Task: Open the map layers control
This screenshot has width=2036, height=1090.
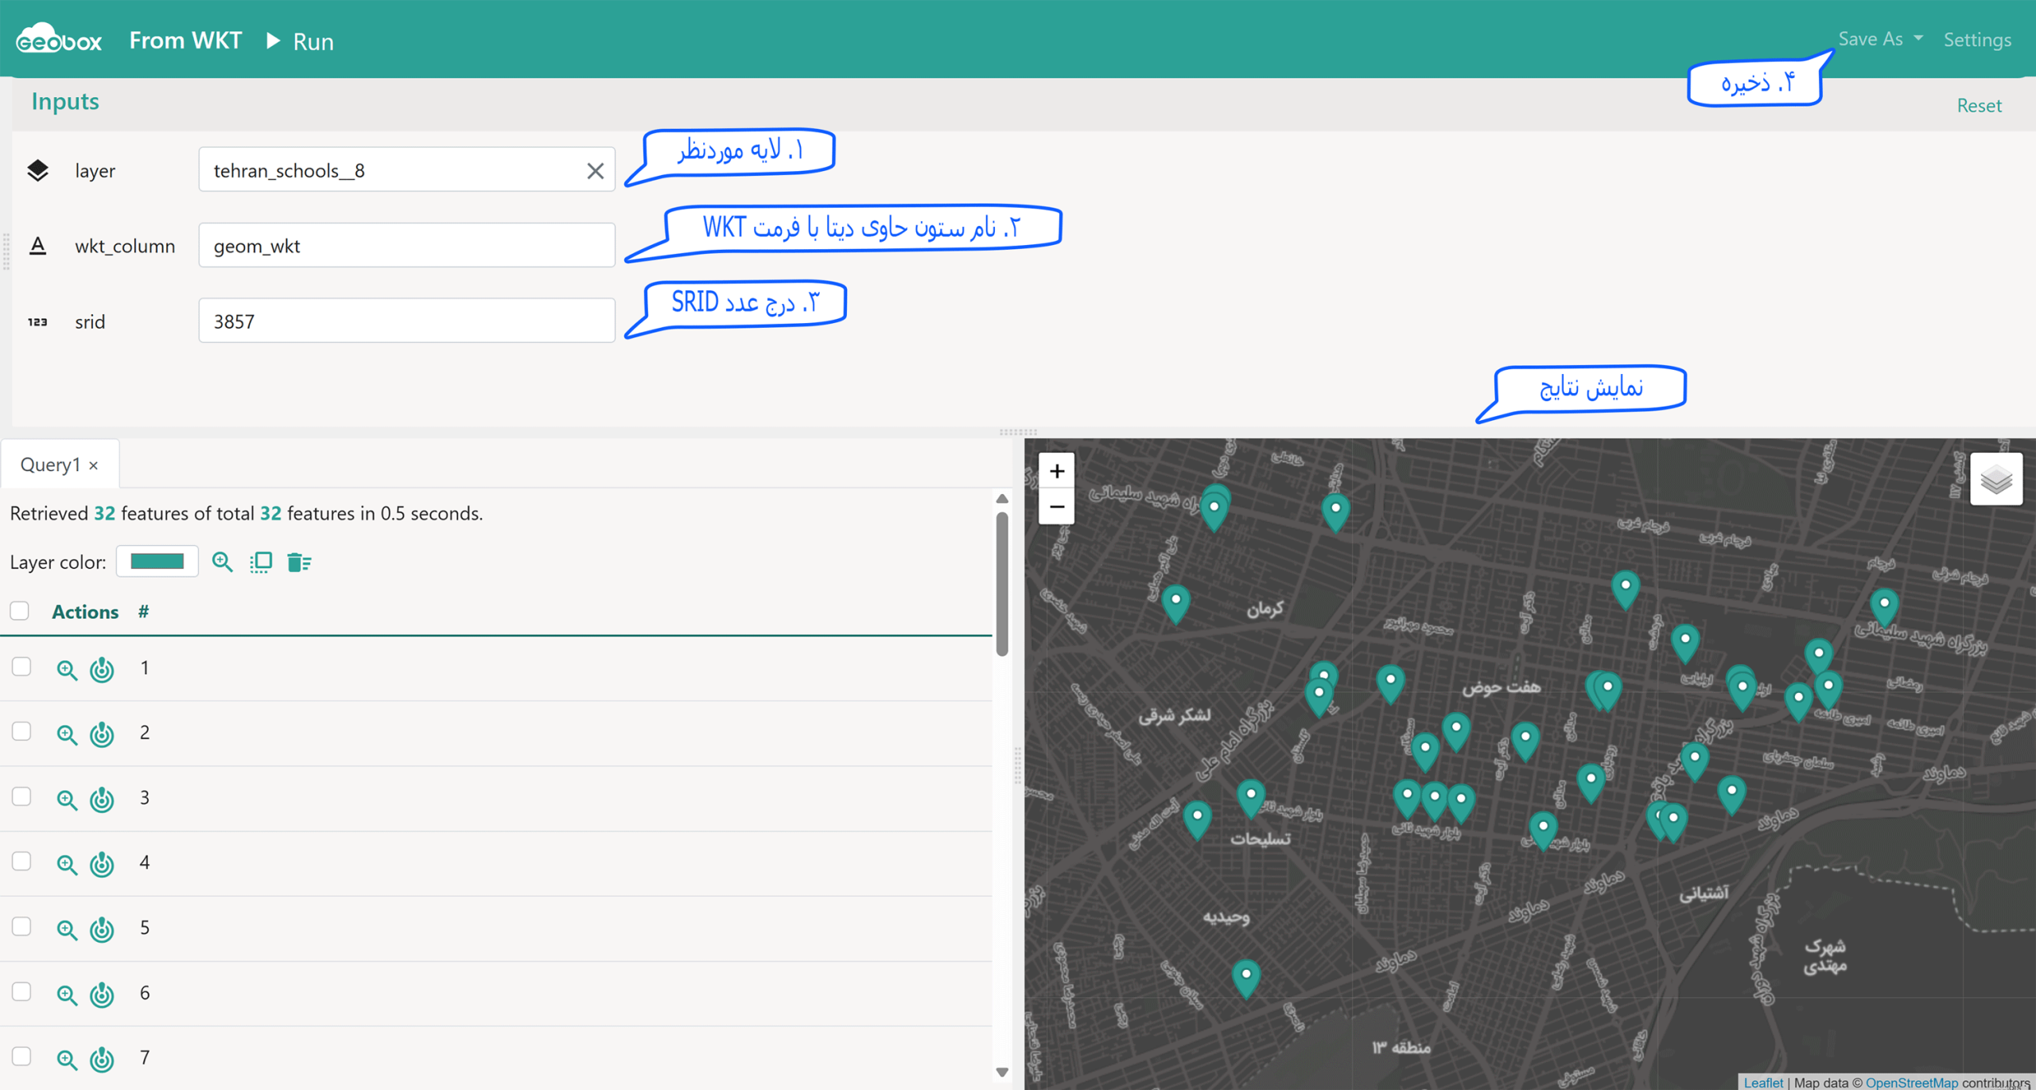Action: (1995, 479)
